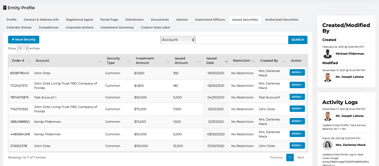Click the Entity Profile building icon
This screenshot has height=166, width=379.
click(5, 8)
